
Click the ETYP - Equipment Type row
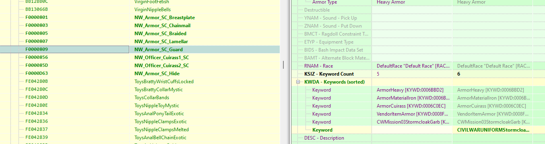(329, 42)
